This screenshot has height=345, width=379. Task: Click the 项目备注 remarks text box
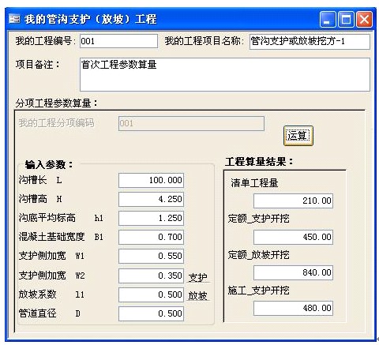pyautogui.click(x=225, y=75)
